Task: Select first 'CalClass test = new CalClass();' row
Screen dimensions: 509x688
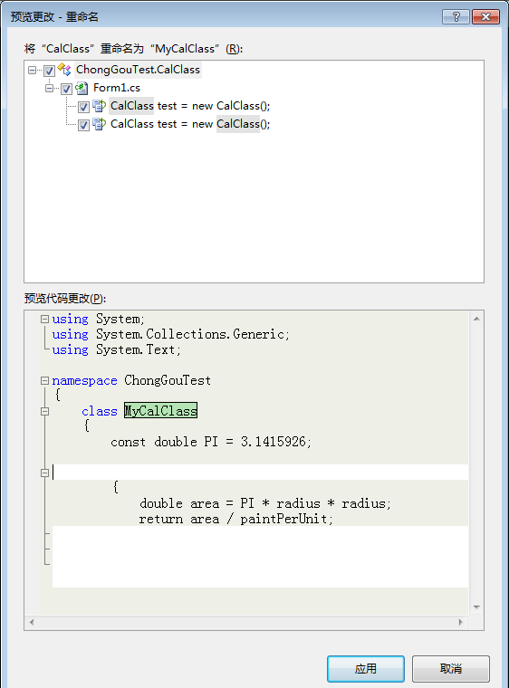Action: pos(190,106)
